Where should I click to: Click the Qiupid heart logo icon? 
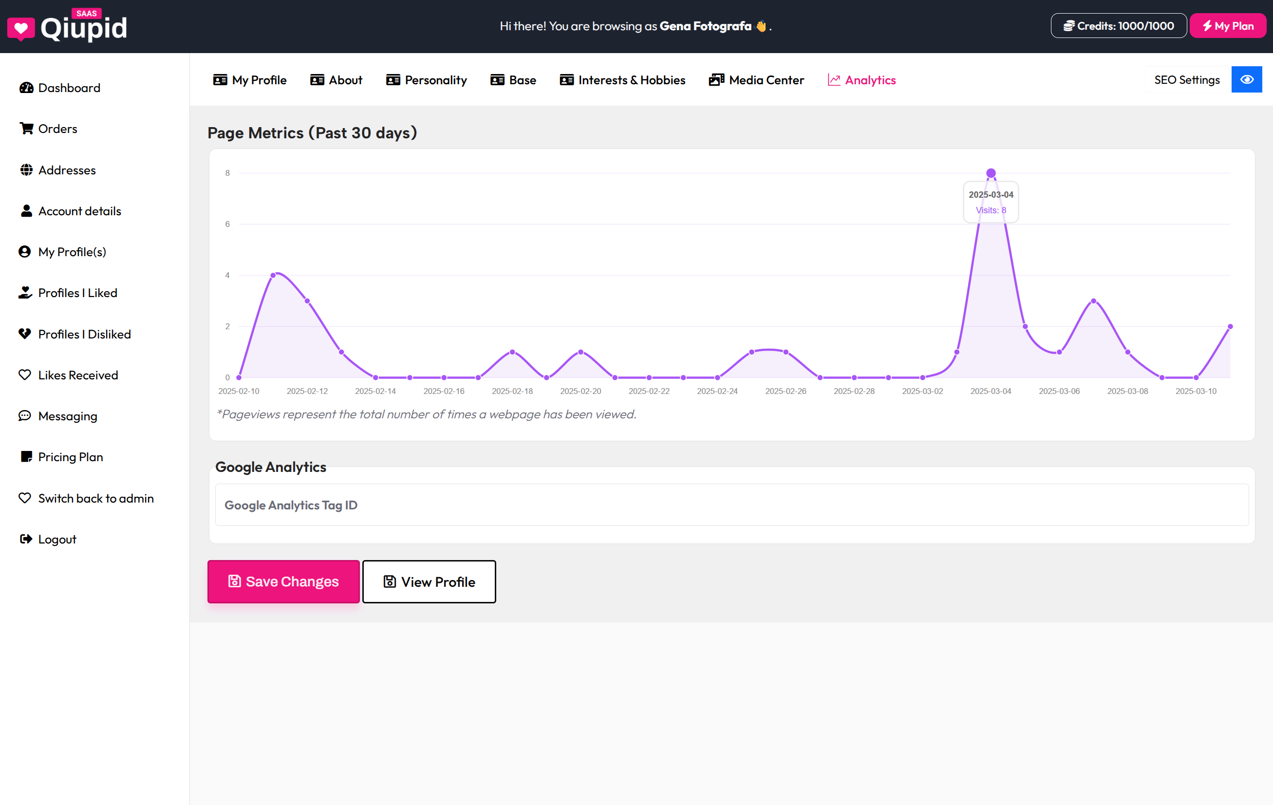(20, 29)
